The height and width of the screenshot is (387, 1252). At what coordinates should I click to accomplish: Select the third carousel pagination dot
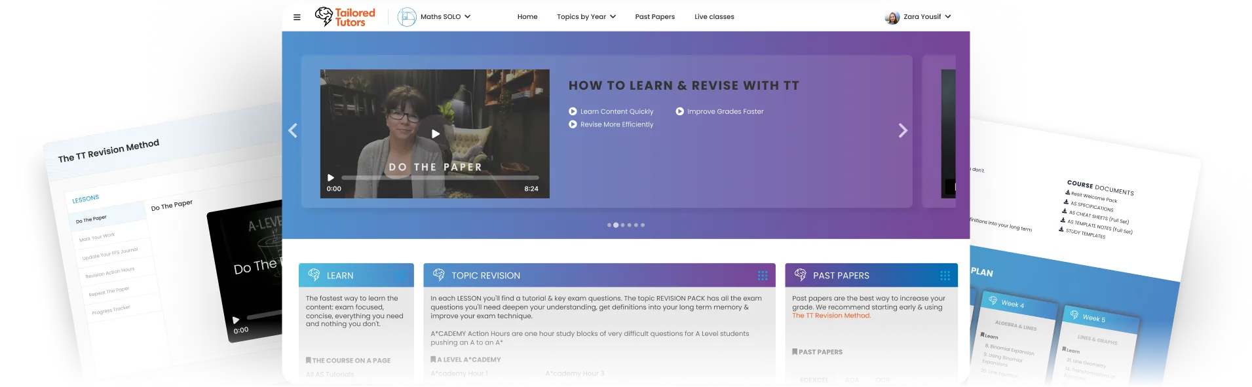coord(622,225)
